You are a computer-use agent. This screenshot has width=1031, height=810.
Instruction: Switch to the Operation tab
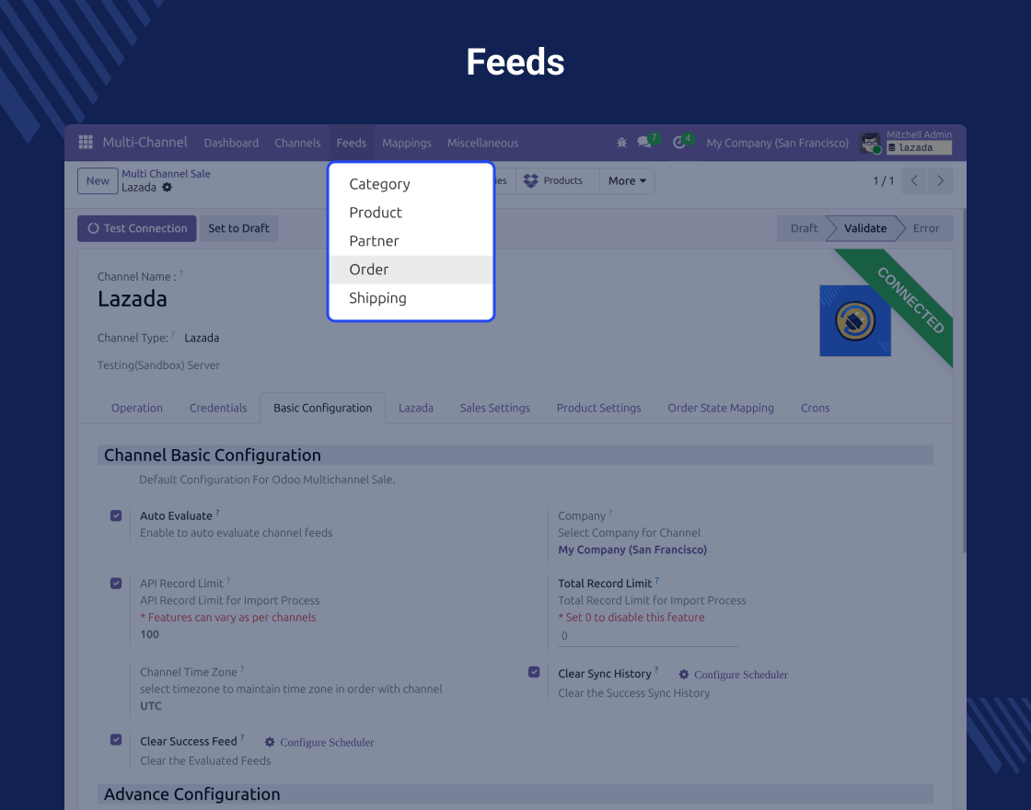137,408
